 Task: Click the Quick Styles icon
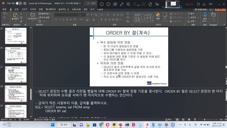(x=165, y=17)
